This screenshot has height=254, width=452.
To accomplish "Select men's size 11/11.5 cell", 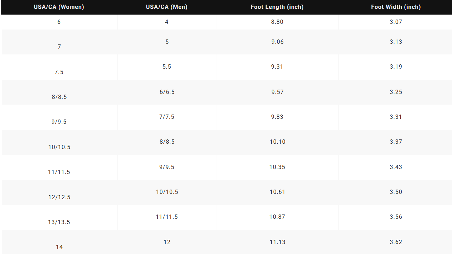I will coord(167,217).
